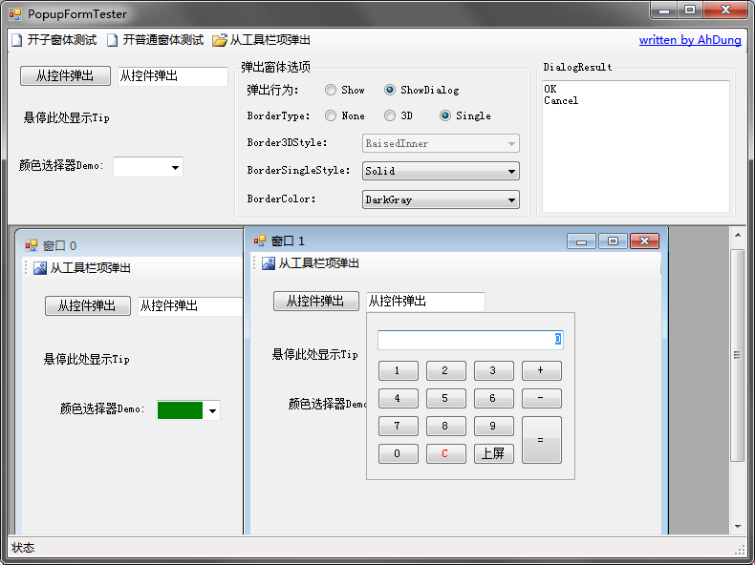Click the calculator minus key

(x=541, y=398)
